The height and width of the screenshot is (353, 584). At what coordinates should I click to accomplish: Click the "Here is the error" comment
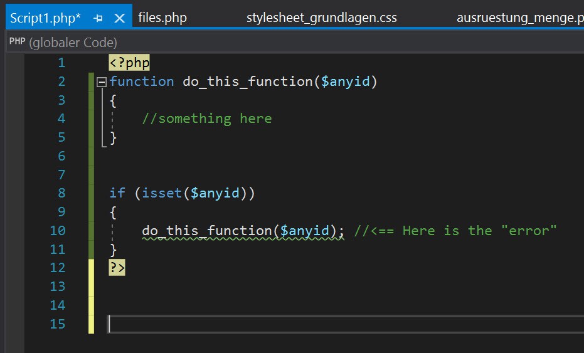point(455,231)
